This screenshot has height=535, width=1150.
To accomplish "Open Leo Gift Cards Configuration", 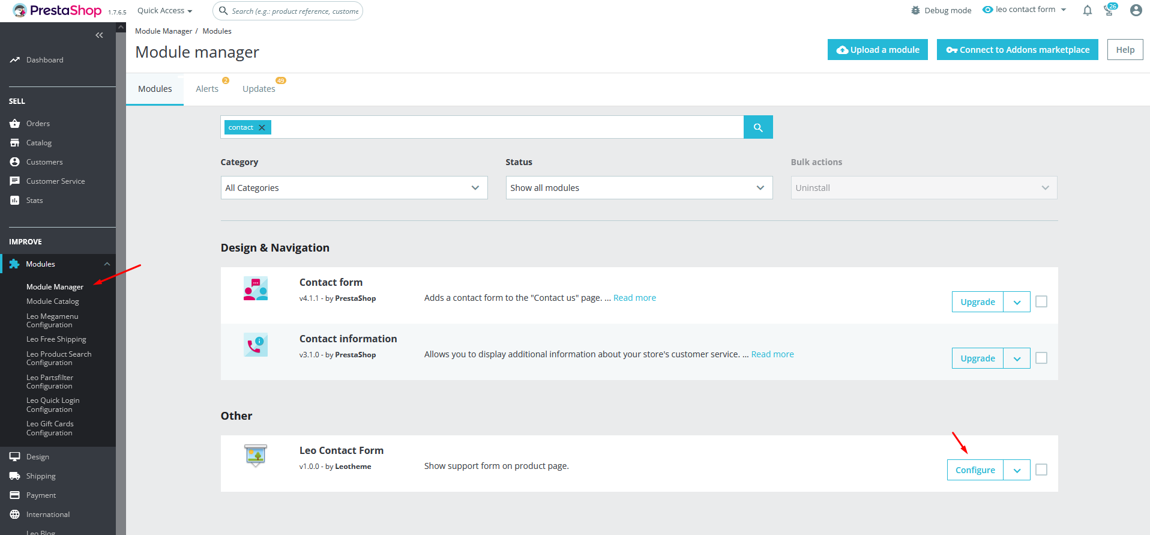I will click(50, 428).
